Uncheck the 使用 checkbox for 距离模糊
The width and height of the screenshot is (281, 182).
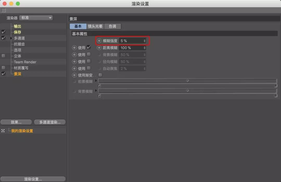click(x=89, y=47)
